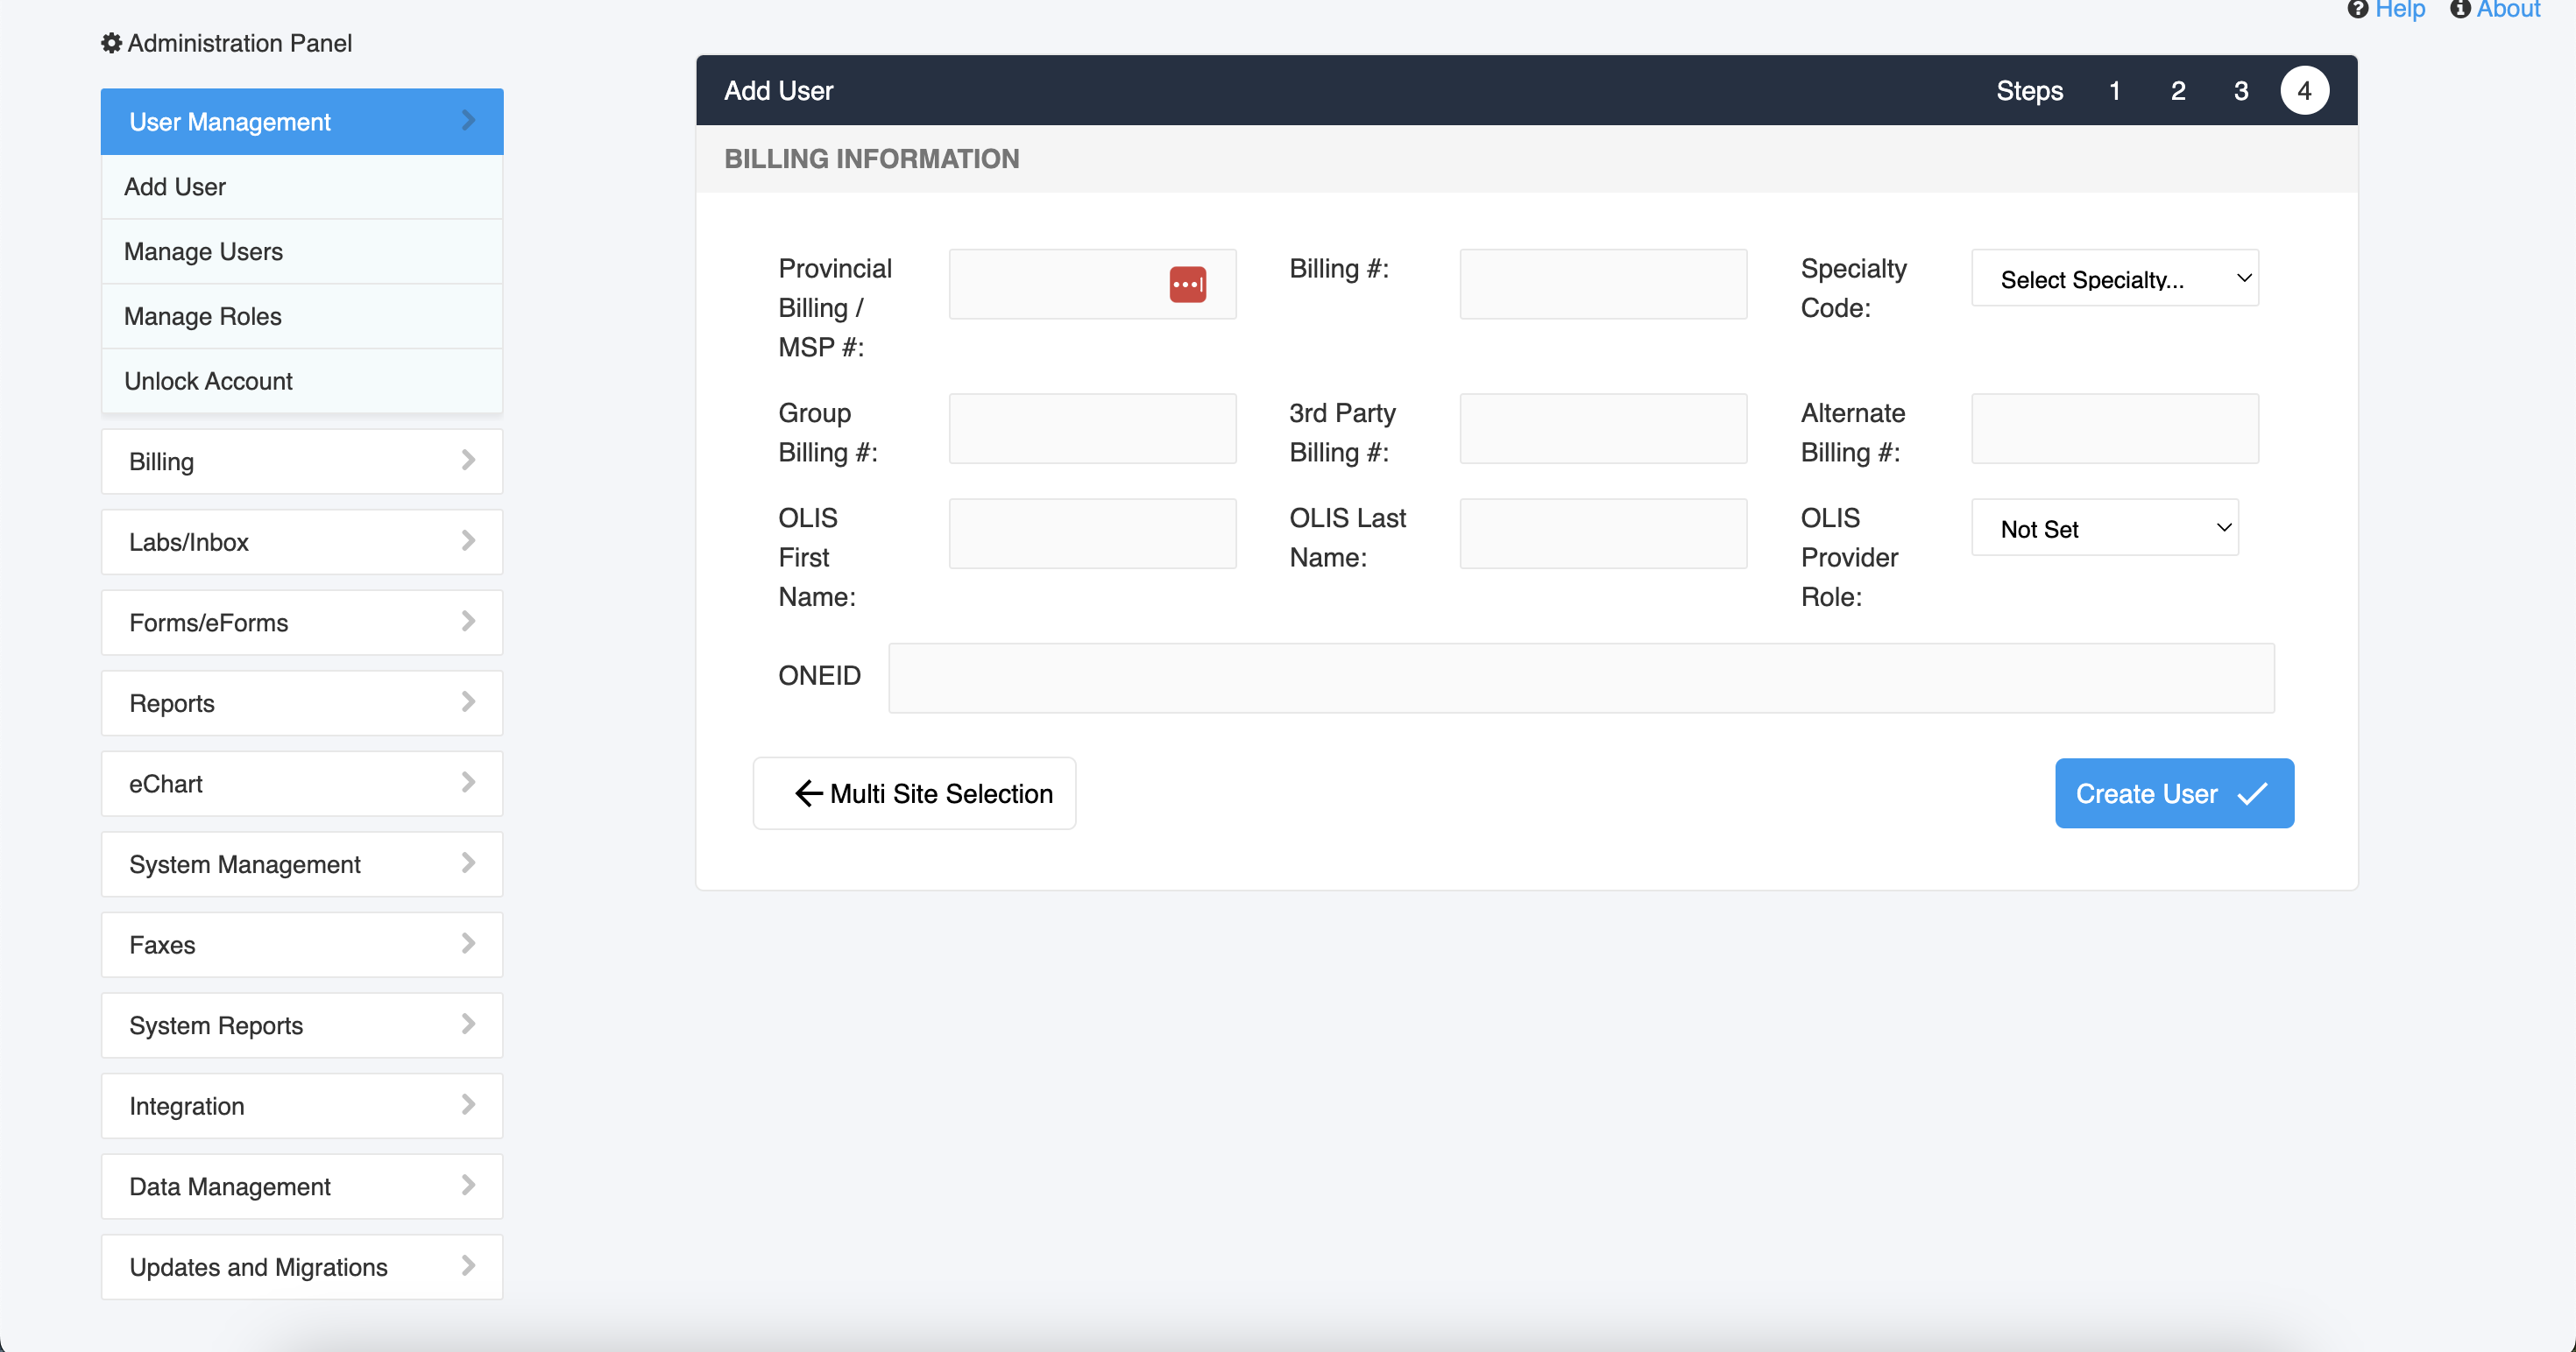
Task: Open Add User in the sidebar
Action: coord(302,187)
